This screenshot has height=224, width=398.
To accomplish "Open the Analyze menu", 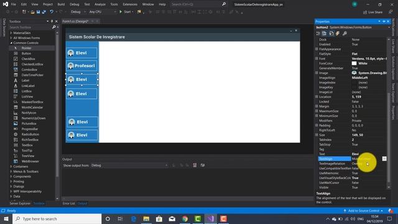I will click(x=100, y=4).
